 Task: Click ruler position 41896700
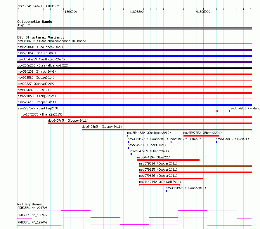point(70,12)
